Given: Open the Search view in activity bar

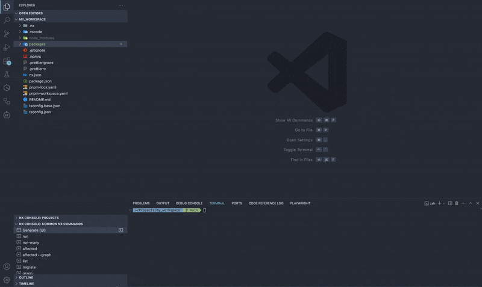Looking at the screenshot, I should [x=7, y=20].
